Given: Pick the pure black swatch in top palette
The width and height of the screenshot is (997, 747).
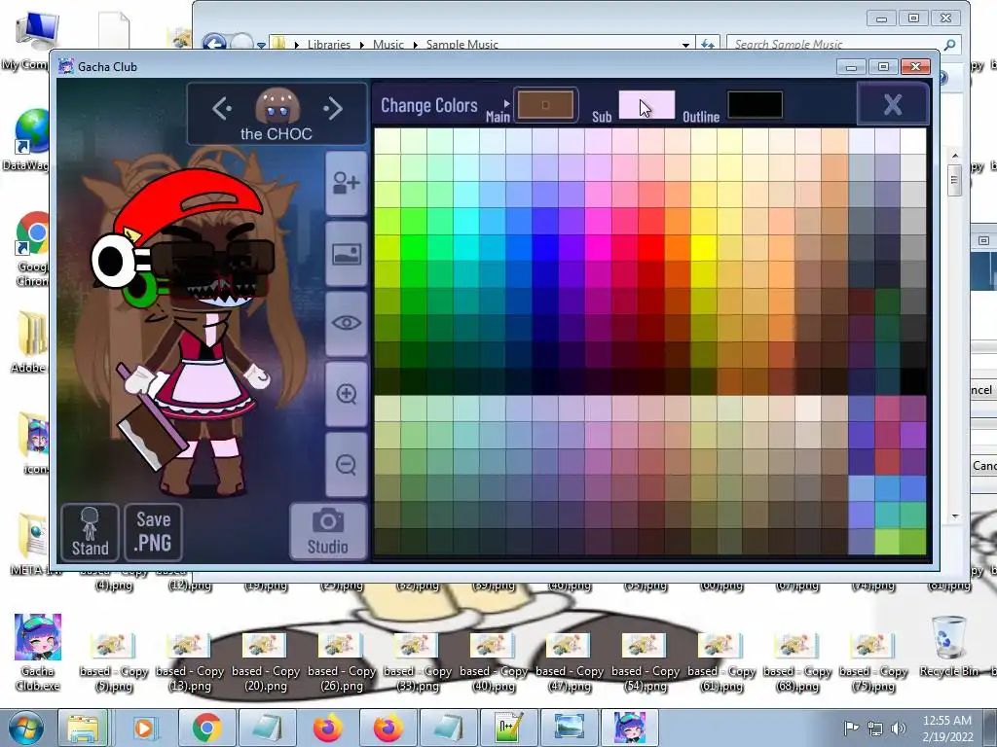Looking at the screenshot, I should point(913,381).
